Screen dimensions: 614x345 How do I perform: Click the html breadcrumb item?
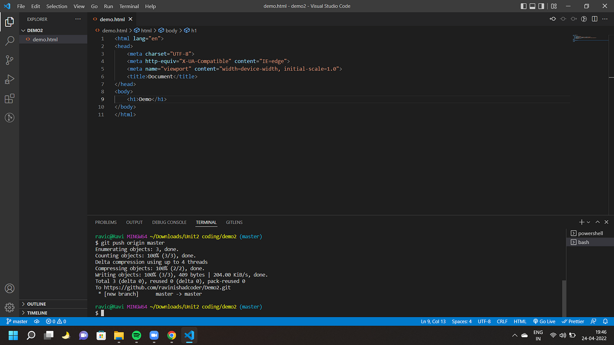click(143, 31)
